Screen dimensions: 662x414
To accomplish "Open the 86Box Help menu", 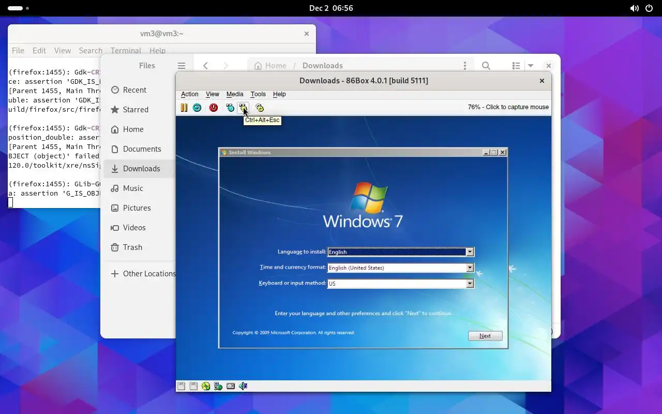I will click(x=279, y=94).
